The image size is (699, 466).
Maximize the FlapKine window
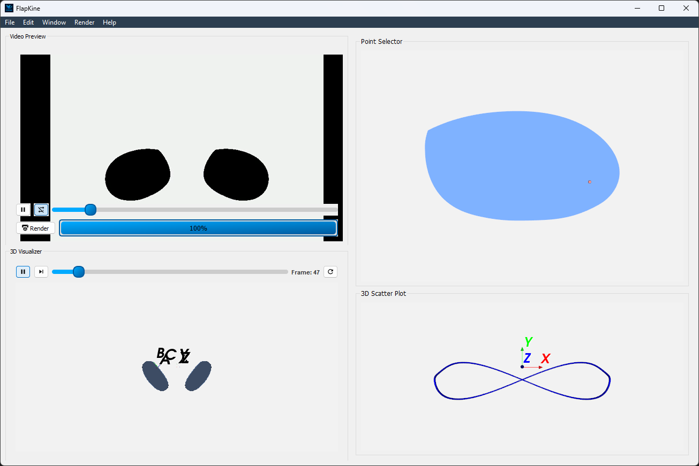tap(662, 8)
